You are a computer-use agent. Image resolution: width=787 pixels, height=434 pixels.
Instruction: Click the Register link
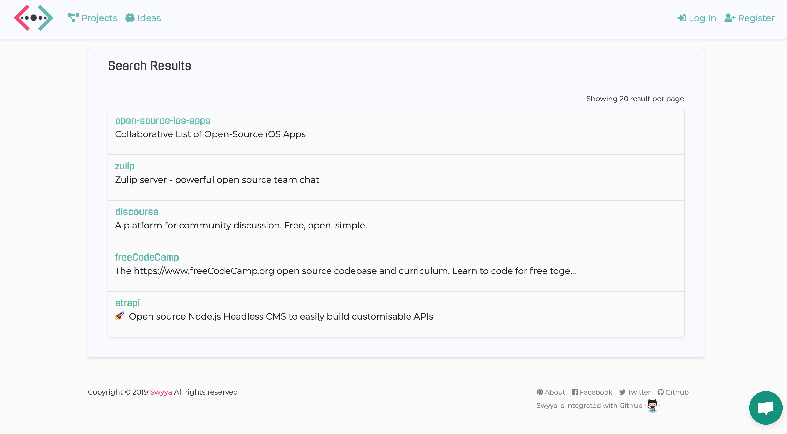(756, 18)
